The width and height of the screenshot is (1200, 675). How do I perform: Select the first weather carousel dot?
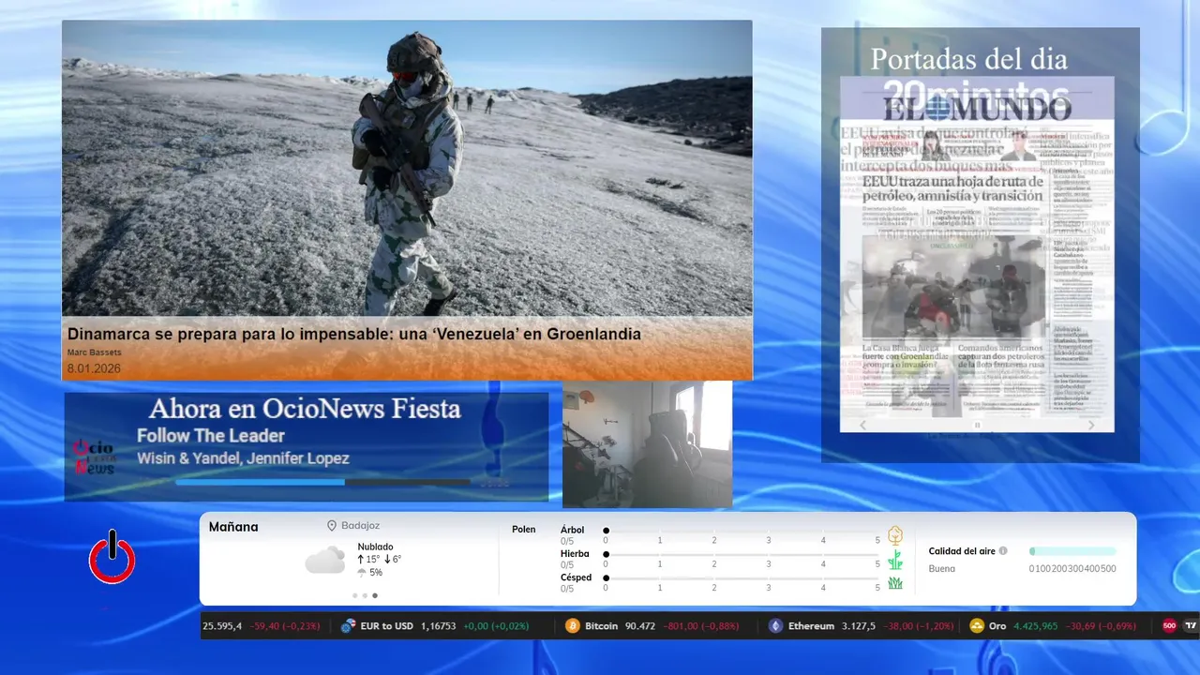pyautogui.click(x=354, y=595)
